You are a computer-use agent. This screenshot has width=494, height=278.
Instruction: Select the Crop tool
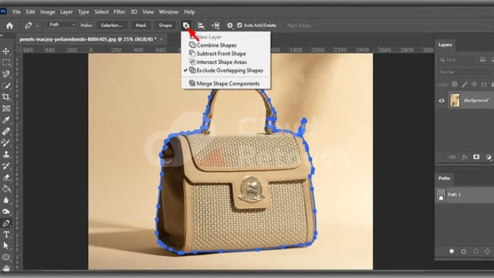[x=6, y=97]
